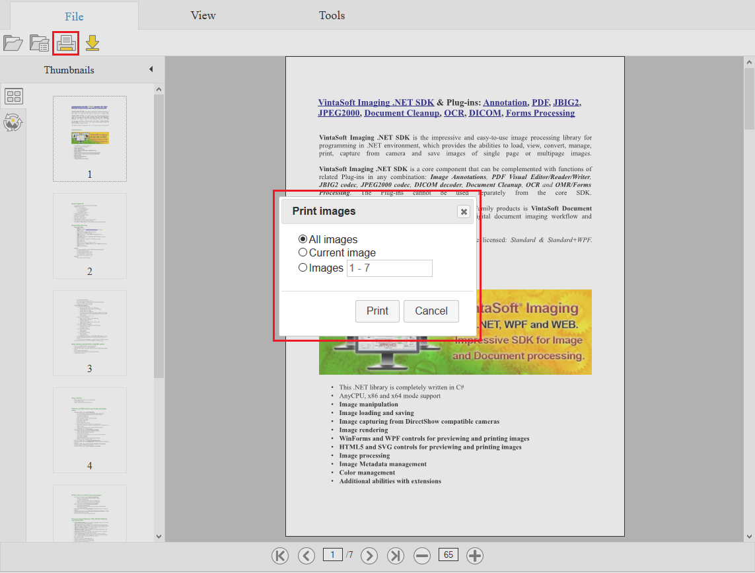Go to last page button
This screenshot has width=755, height=573.
[395, 556]
